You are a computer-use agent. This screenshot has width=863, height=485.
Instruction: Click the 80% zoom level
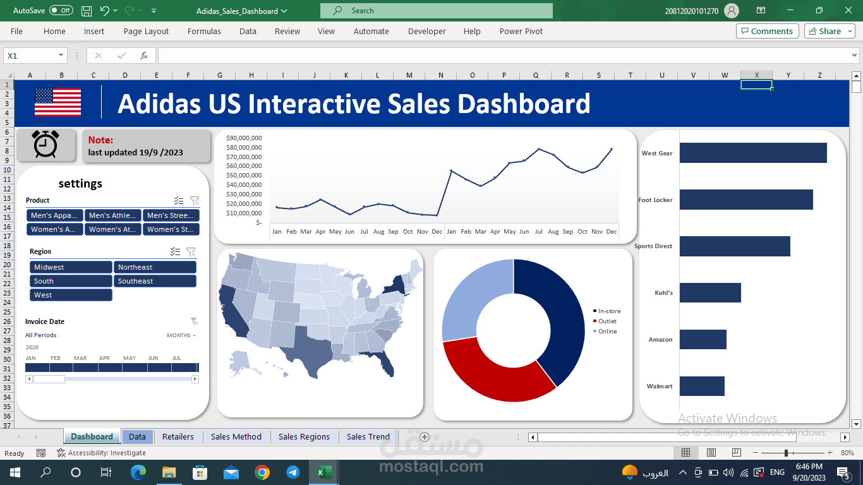(x=848, y=453)
